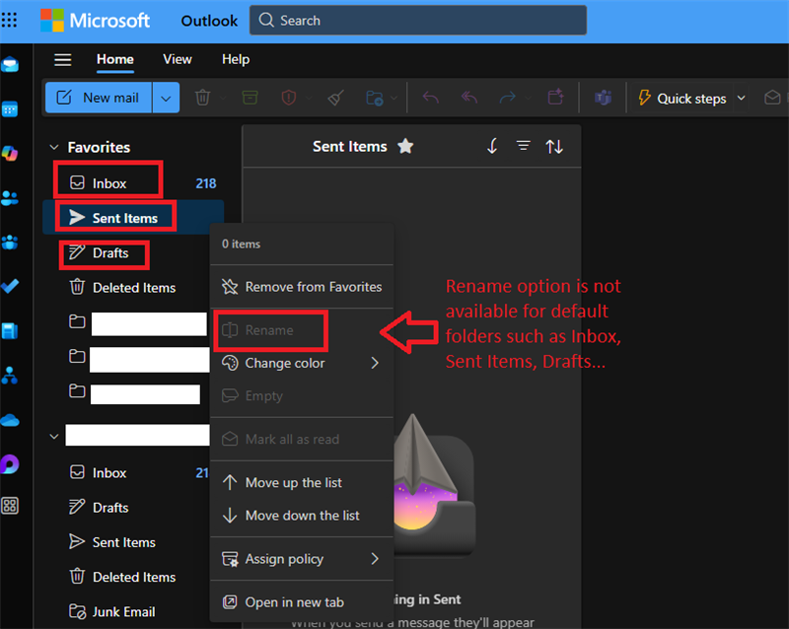The image size is (789, 629).
Task: Open Groups icon in left rail
Action: tap(10, 243)
